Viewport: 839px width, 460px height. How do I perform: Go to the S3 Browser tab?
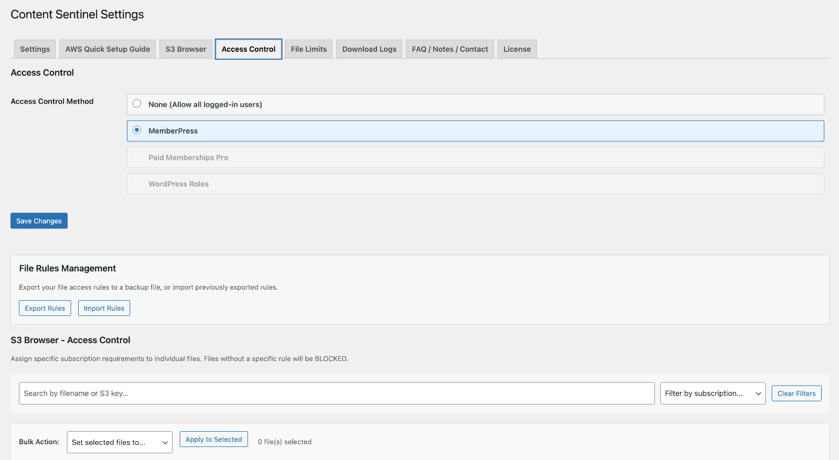[x=186, y=49]
